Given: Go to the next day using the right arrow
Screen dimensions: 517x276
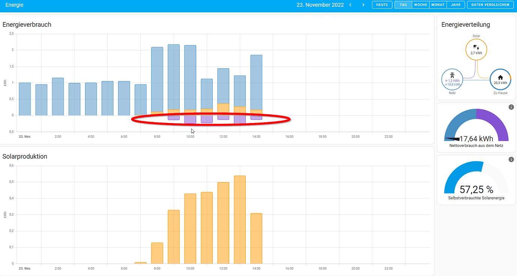Looking at the screenshot, I should pyautogui.click(x=363, y=5).
